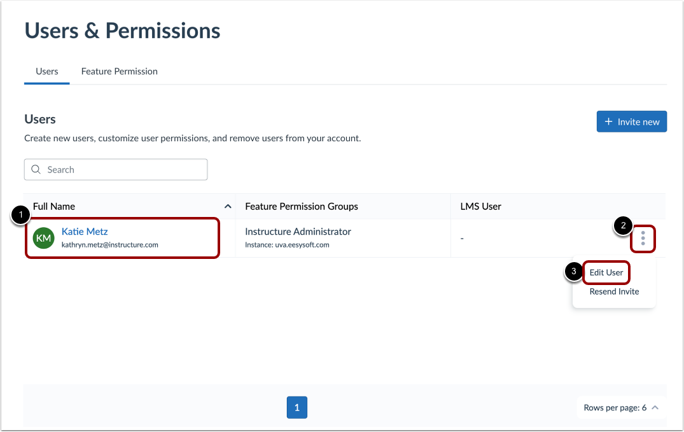Expand the Rows per page selector
Viewport: 684px width, 432px height.
coord(621,407)
